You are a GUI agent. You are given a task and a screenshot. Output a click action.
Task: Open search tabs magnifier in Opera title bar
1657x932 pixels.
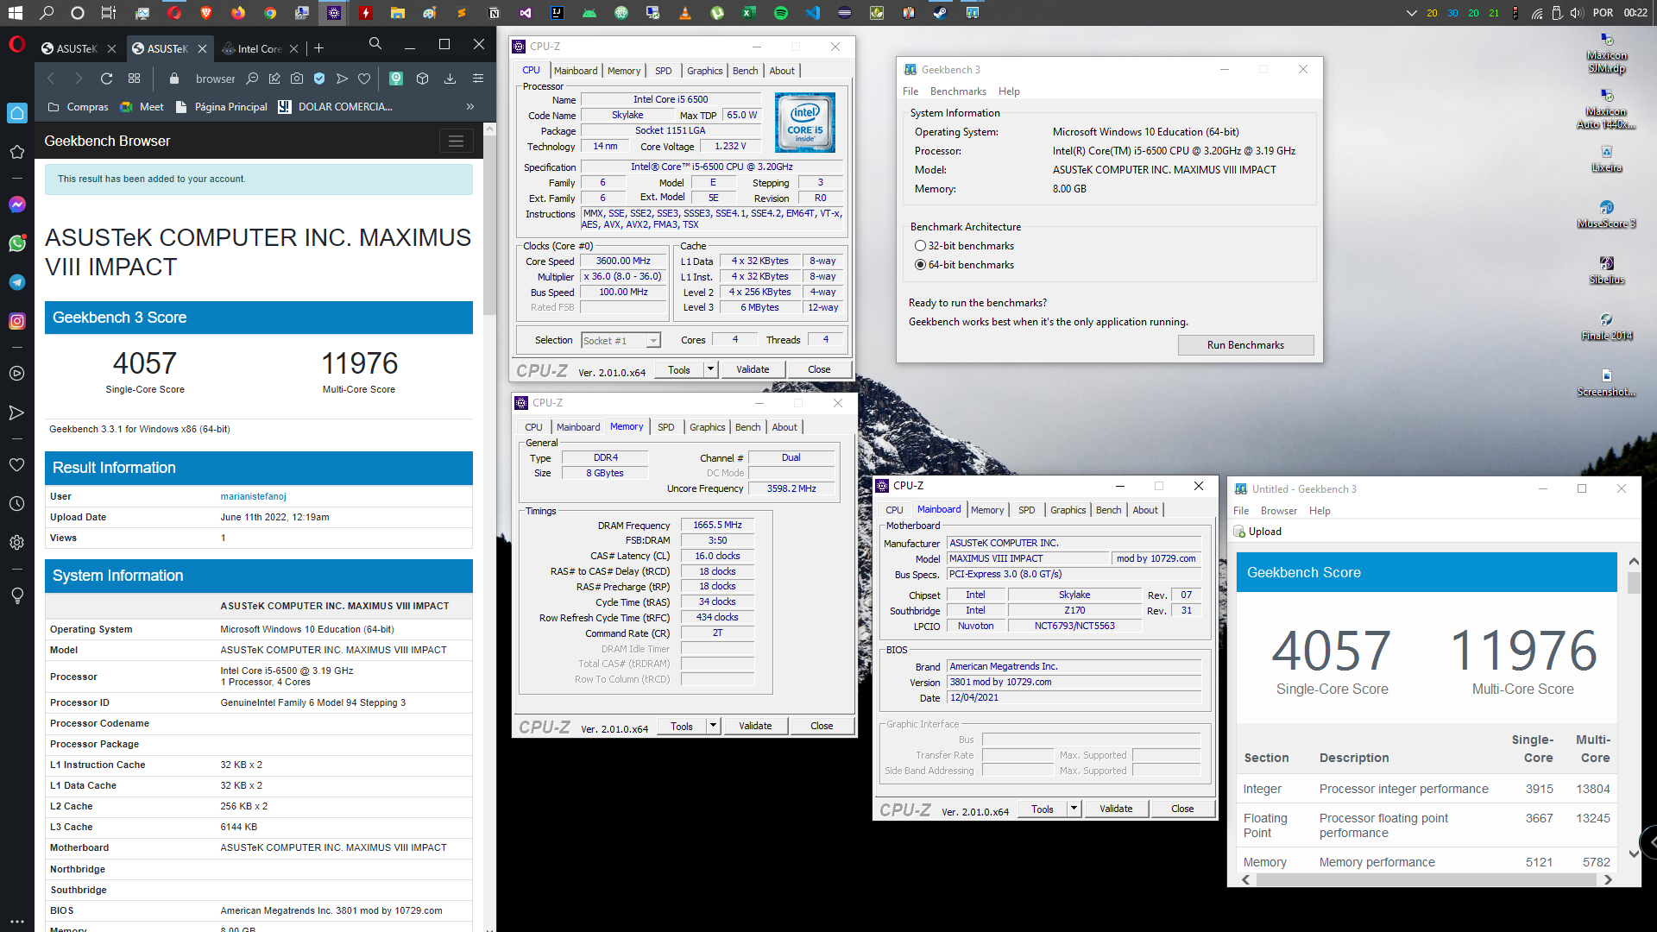(x=375, y=44)
